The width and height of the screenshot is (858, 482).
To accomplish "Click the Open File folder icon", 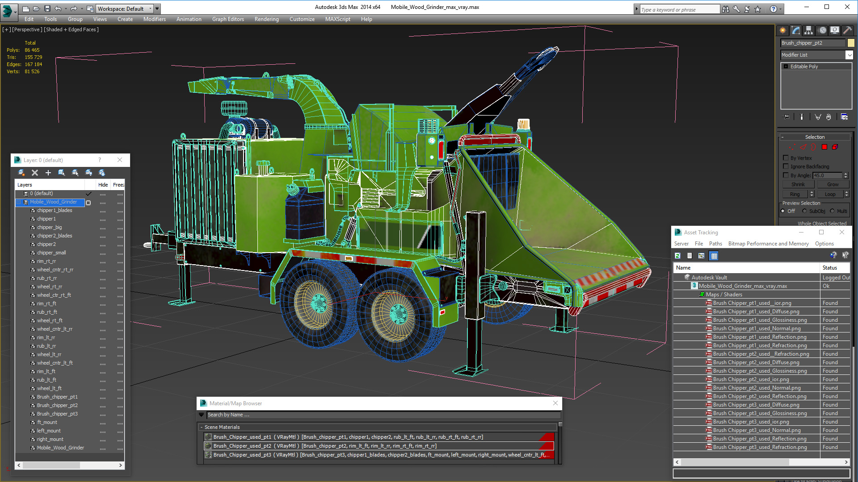I will point(36,8).
